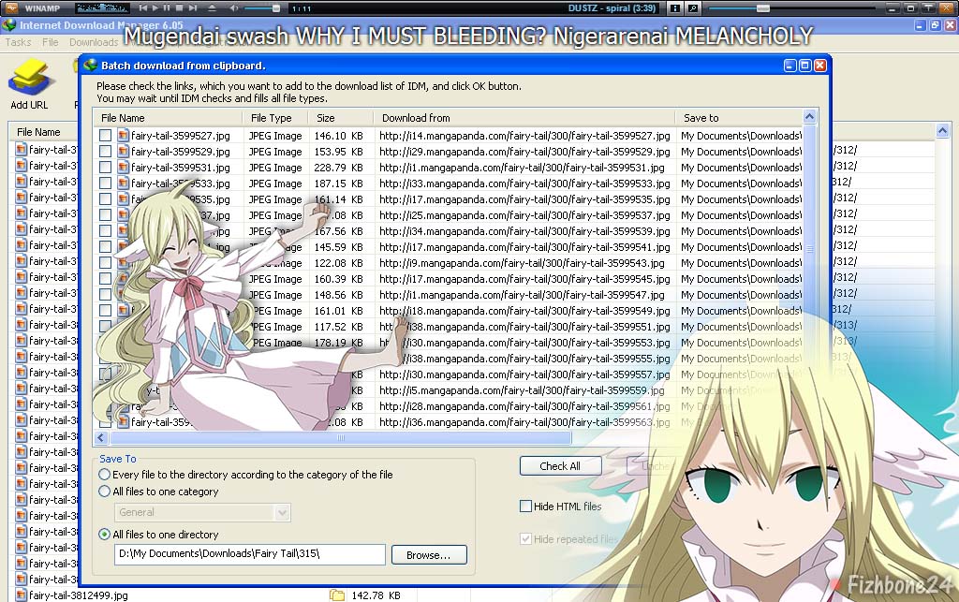Image resolution: width=959 pixels, height=602 pixels.
Task: Click JPEG icon of fairy-tail-3599531.jpg
Action: point(123,168)
